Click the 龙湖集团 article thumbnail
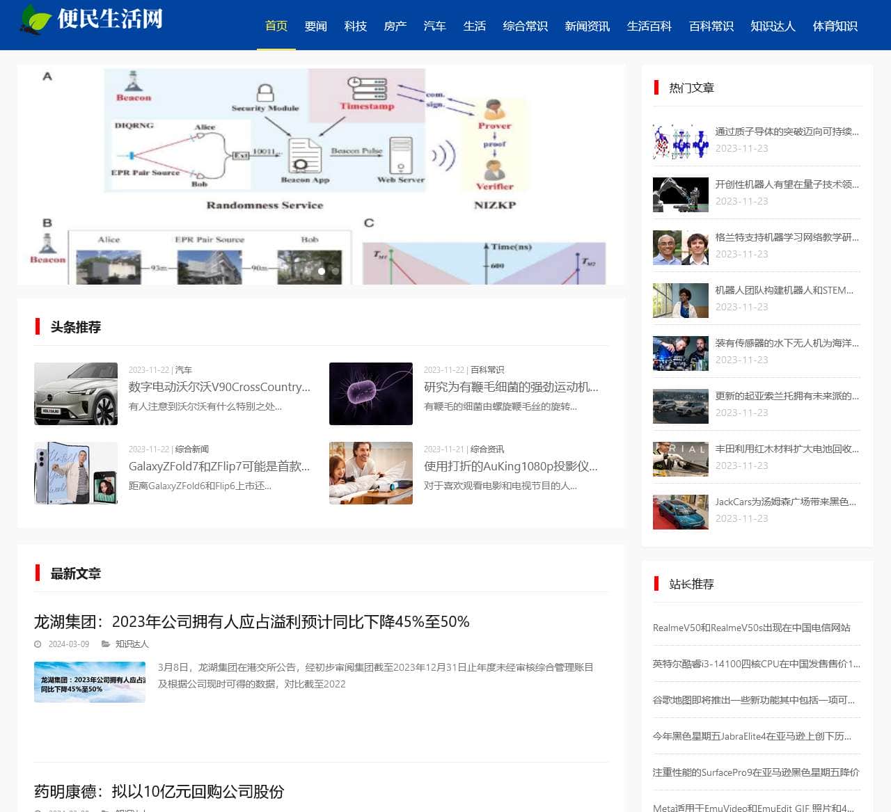This screenshot has width=891, height=812. pos(90,682)
